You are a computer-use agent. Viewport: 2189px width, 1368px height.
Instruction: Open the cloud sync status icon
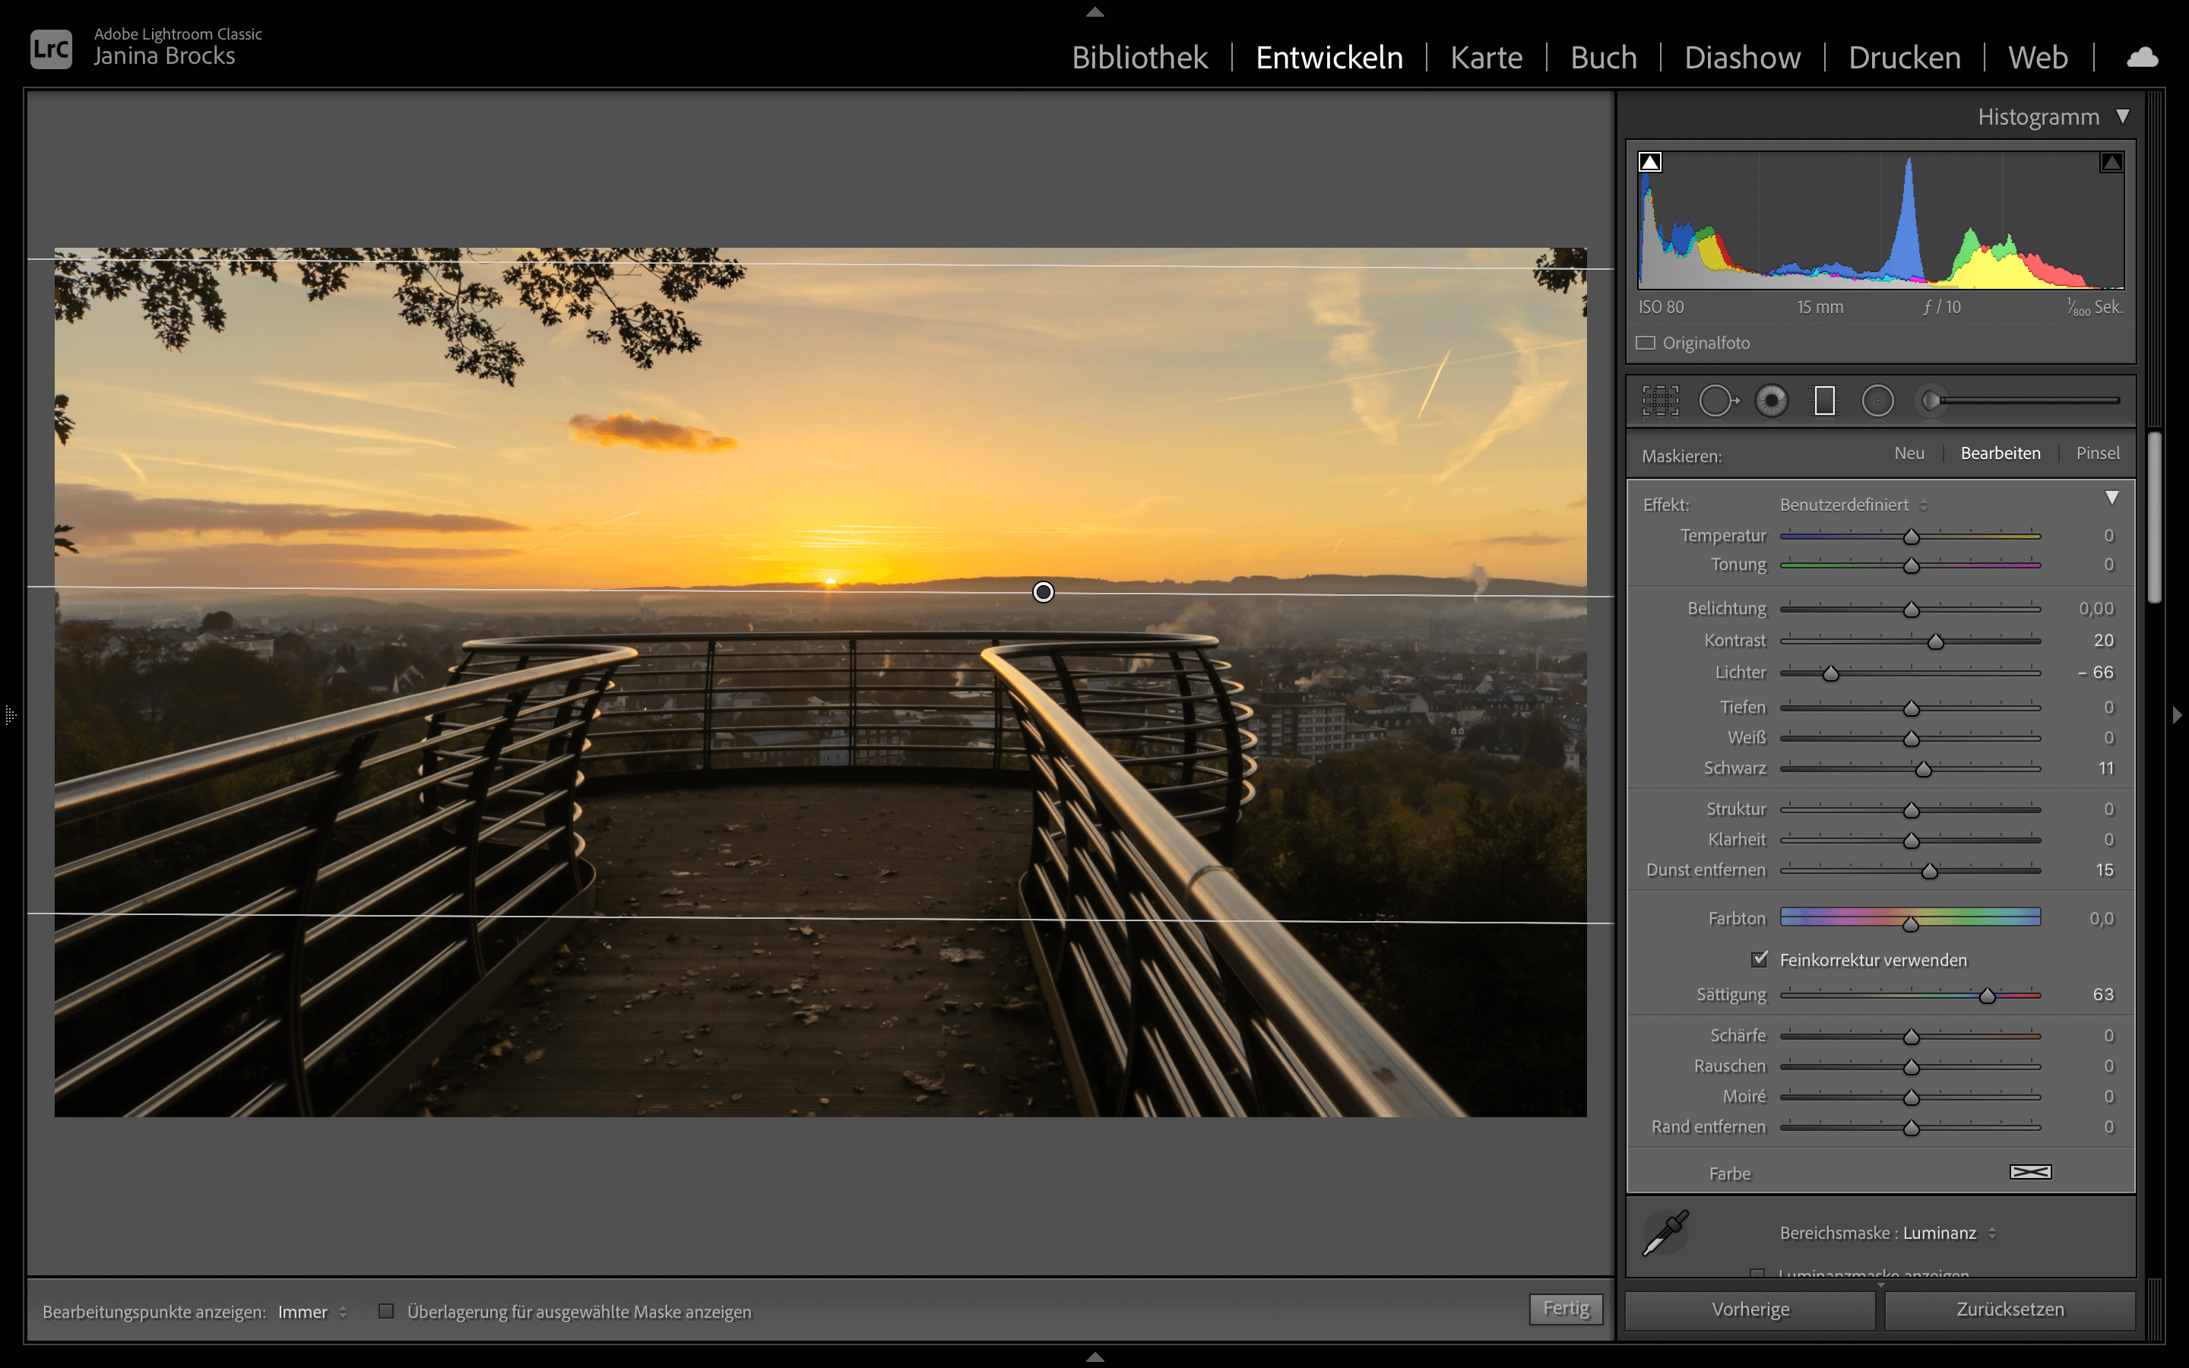[x=2141, y=58]
